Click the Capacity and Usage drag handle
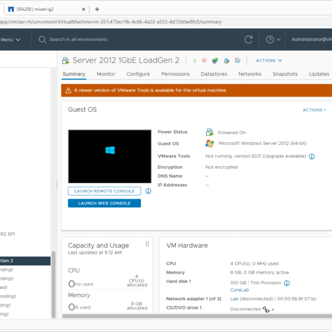Viewport: 332px width, 332px height. (148, 244)
